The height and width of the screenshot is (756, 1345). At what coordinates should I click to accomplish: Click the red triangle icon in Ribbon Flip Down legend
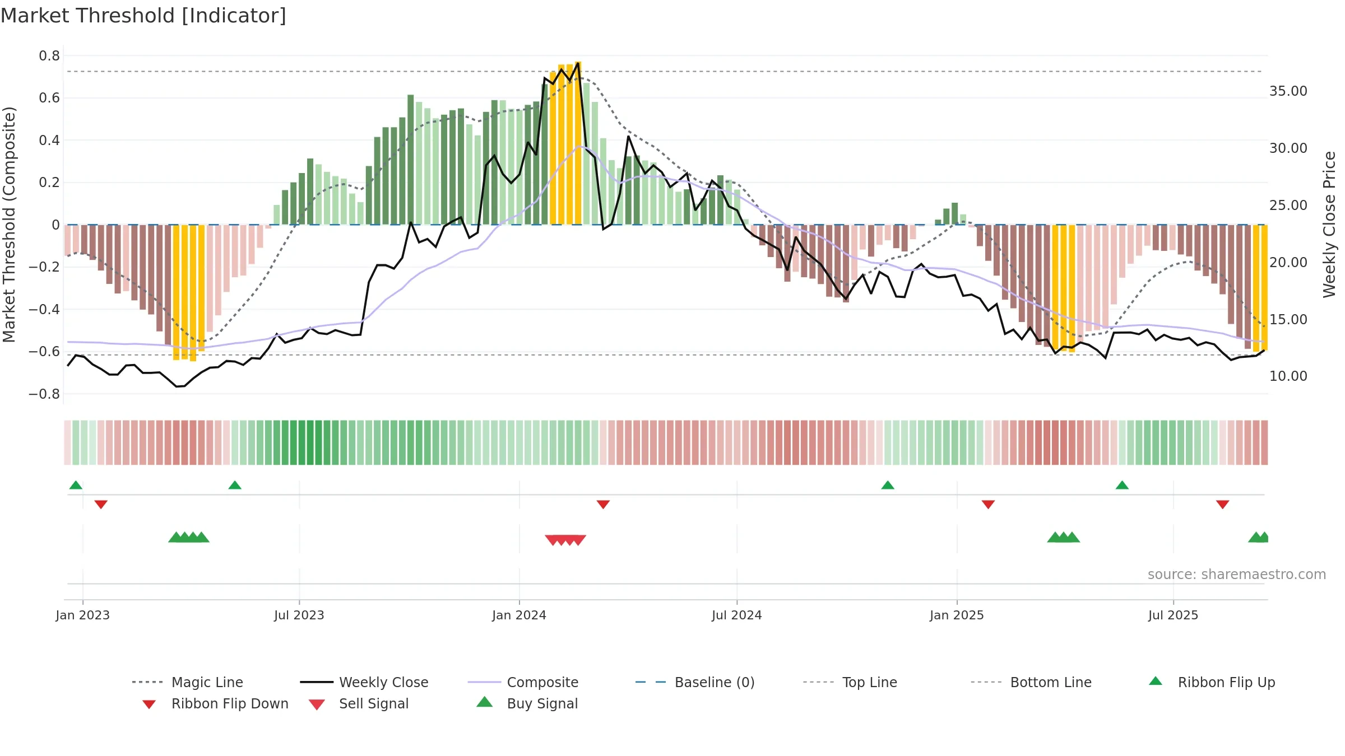[x=149, y=704]
